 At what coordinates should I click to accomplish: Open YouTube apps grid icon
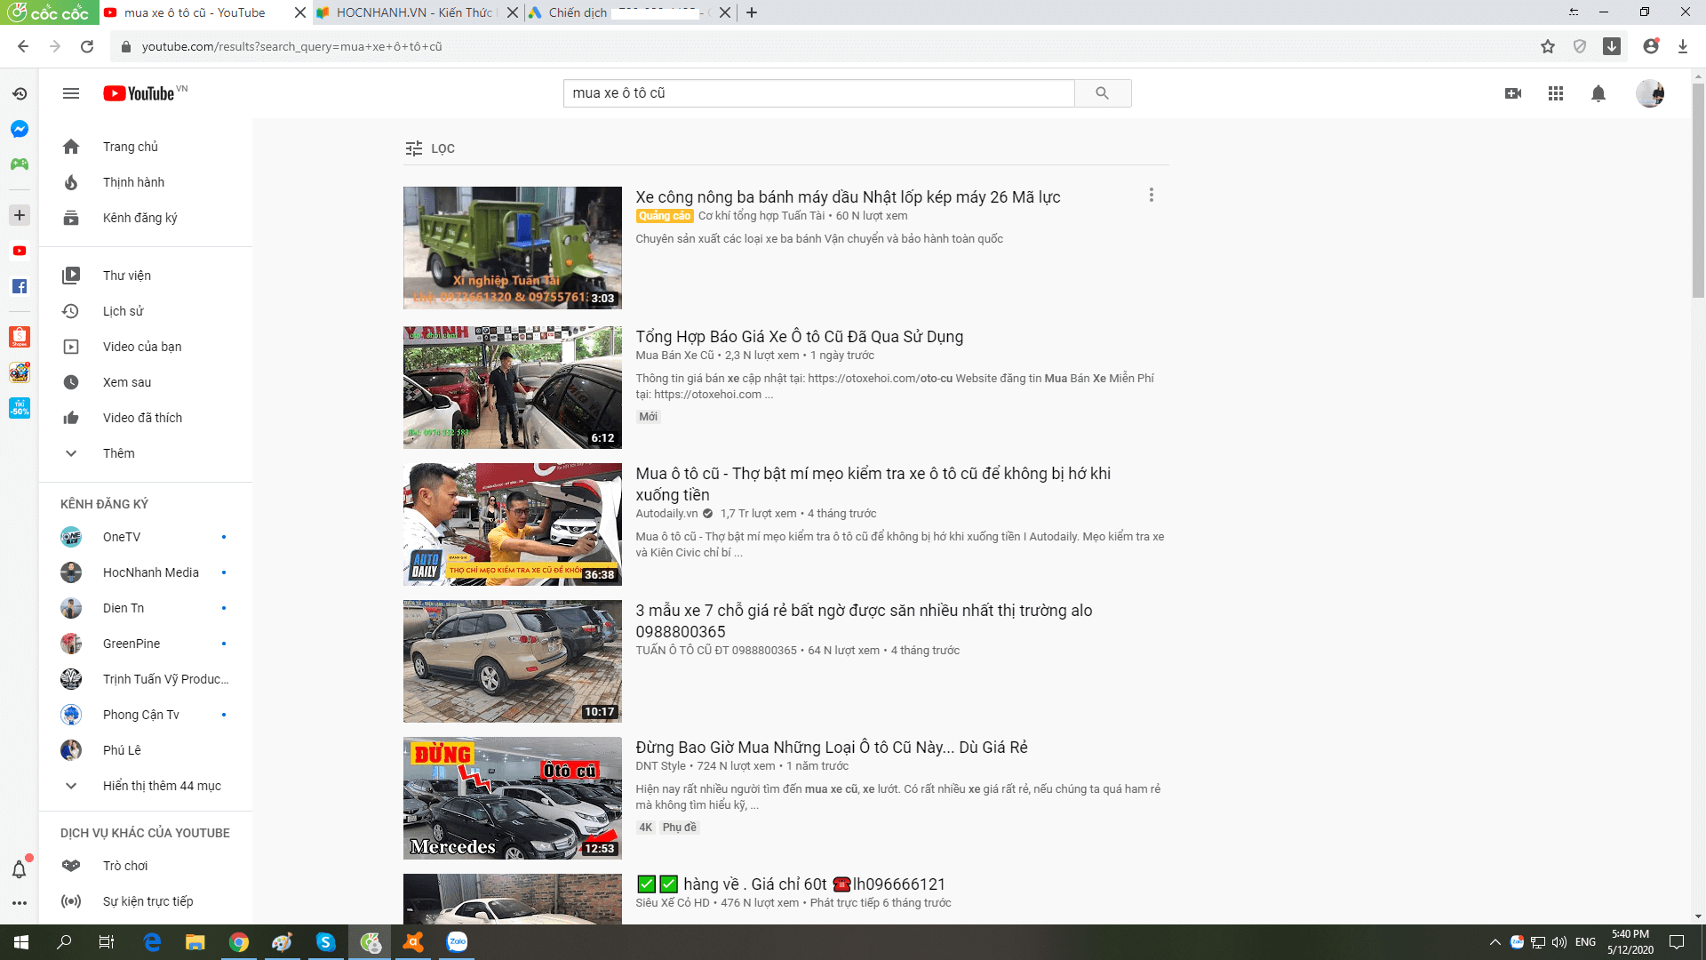1555,93
